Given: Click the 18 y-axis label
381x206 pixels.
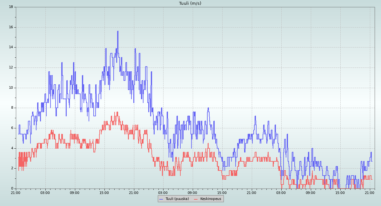Looking at the screenshot, I should coord(11,7).
